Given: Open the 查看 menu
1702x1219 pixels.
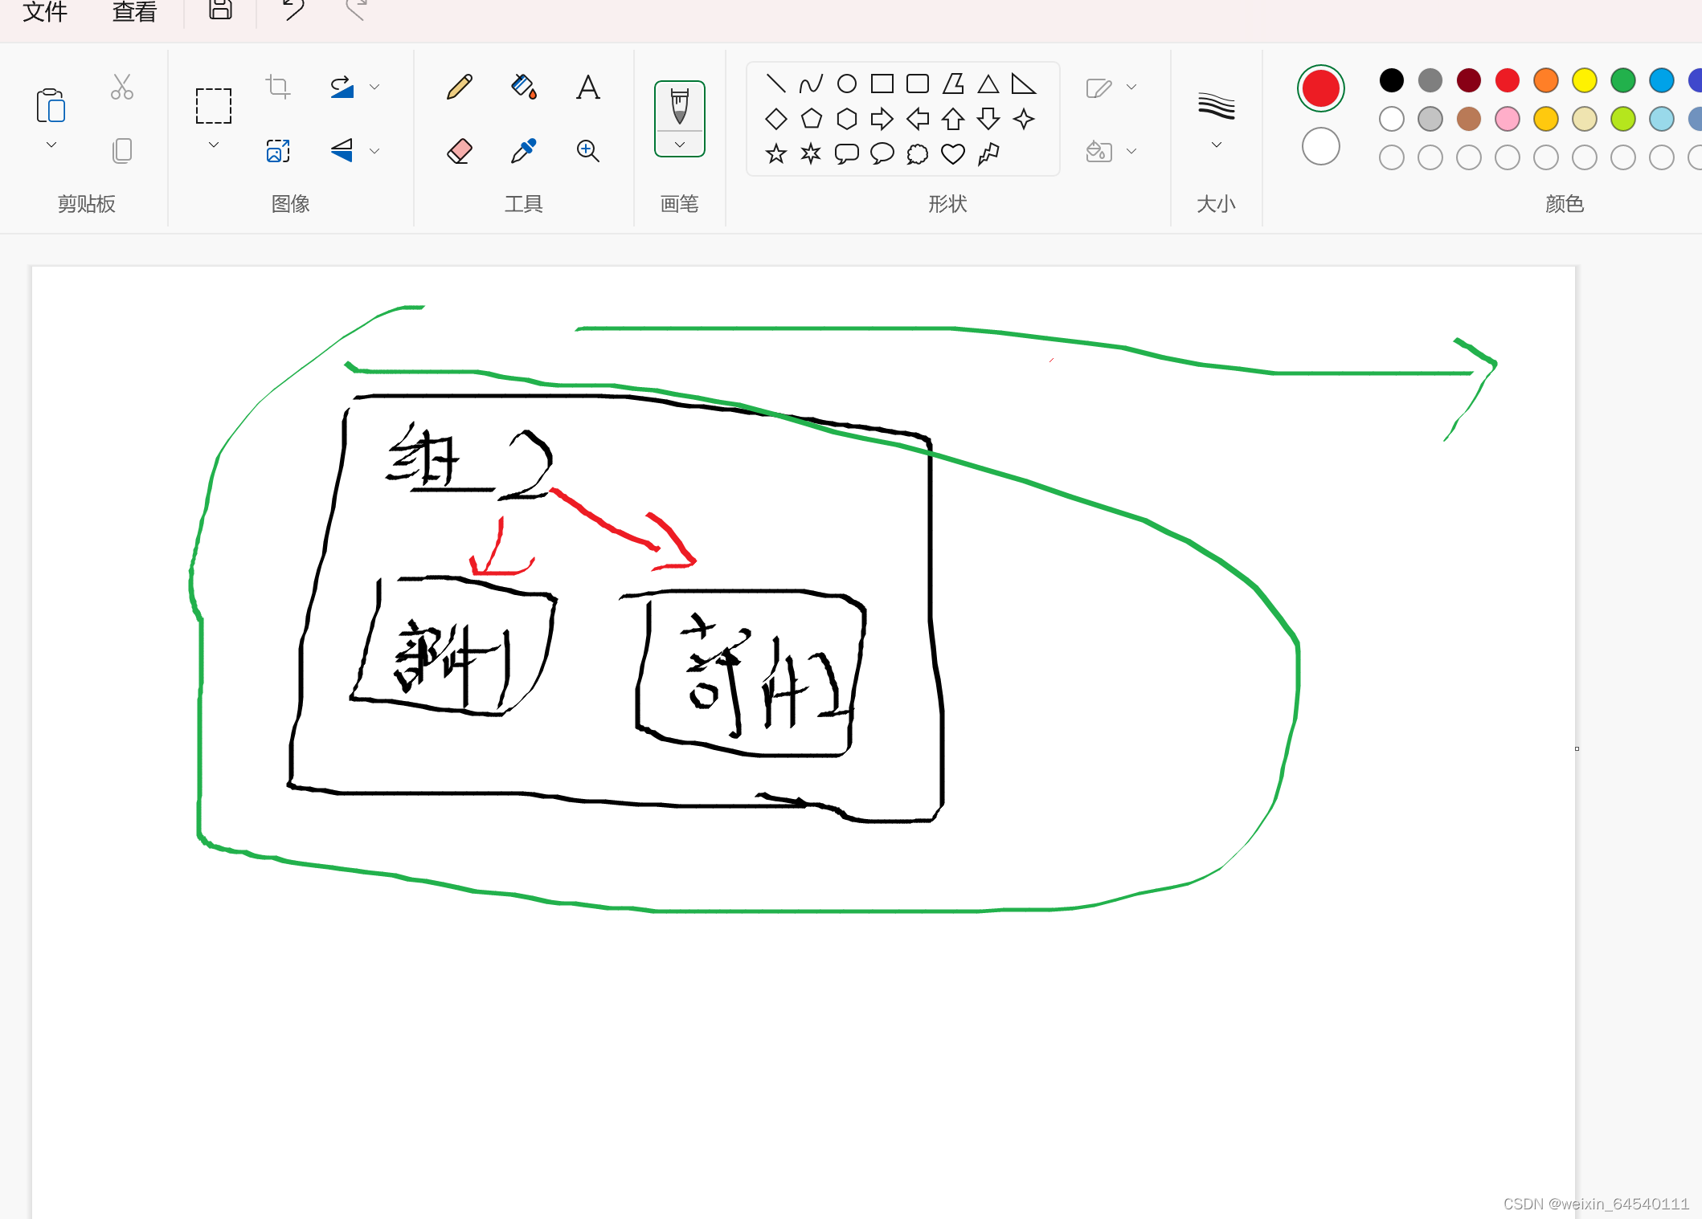Looking at the screenshot, I should tap(134, 11).
